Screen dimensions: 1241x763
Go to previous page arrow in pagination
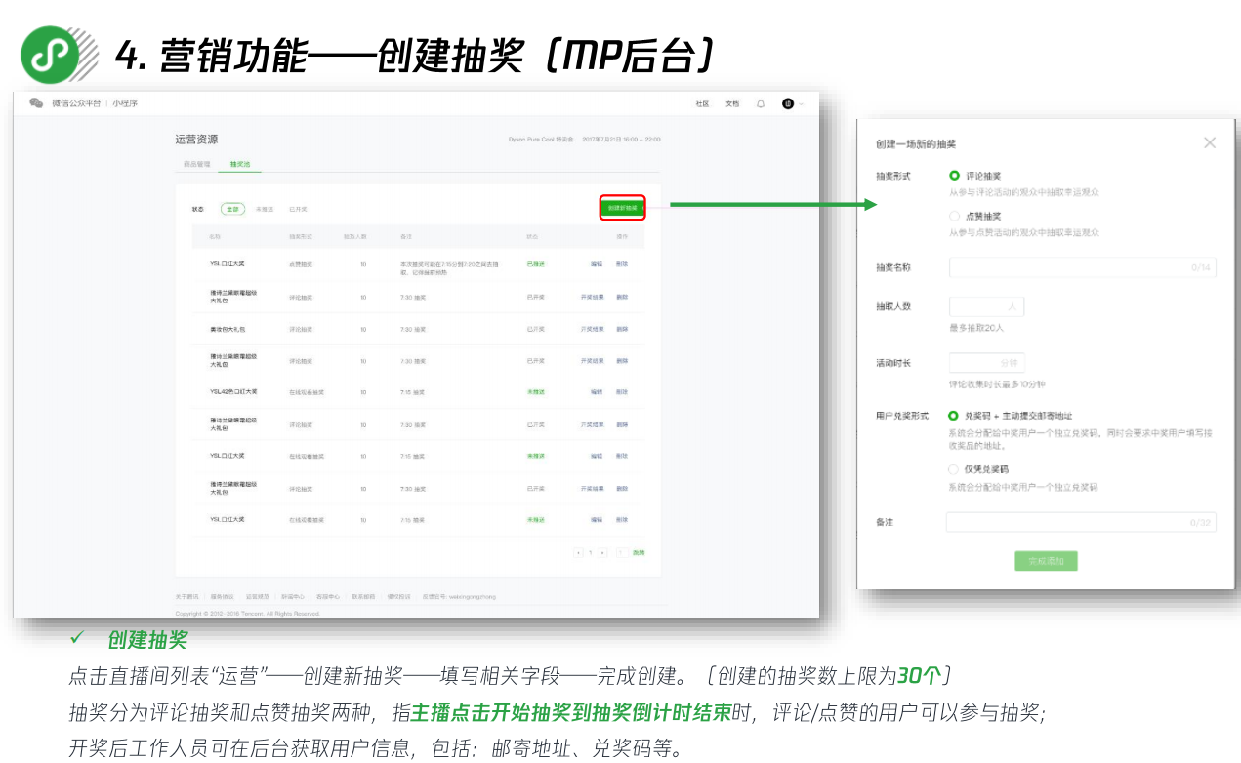tap(579, 553)
